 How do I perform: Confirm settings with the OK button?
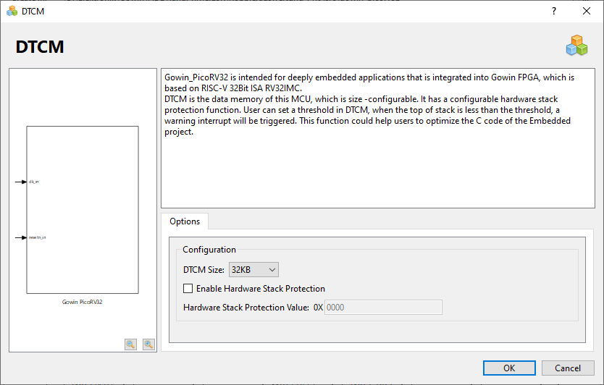[x=509, y=368]
